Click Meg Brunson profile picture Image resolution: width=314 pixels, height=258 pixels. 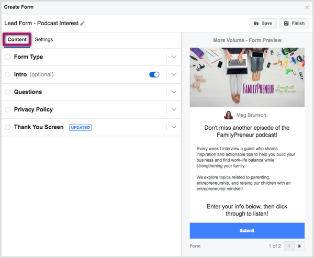click(228, 115)
